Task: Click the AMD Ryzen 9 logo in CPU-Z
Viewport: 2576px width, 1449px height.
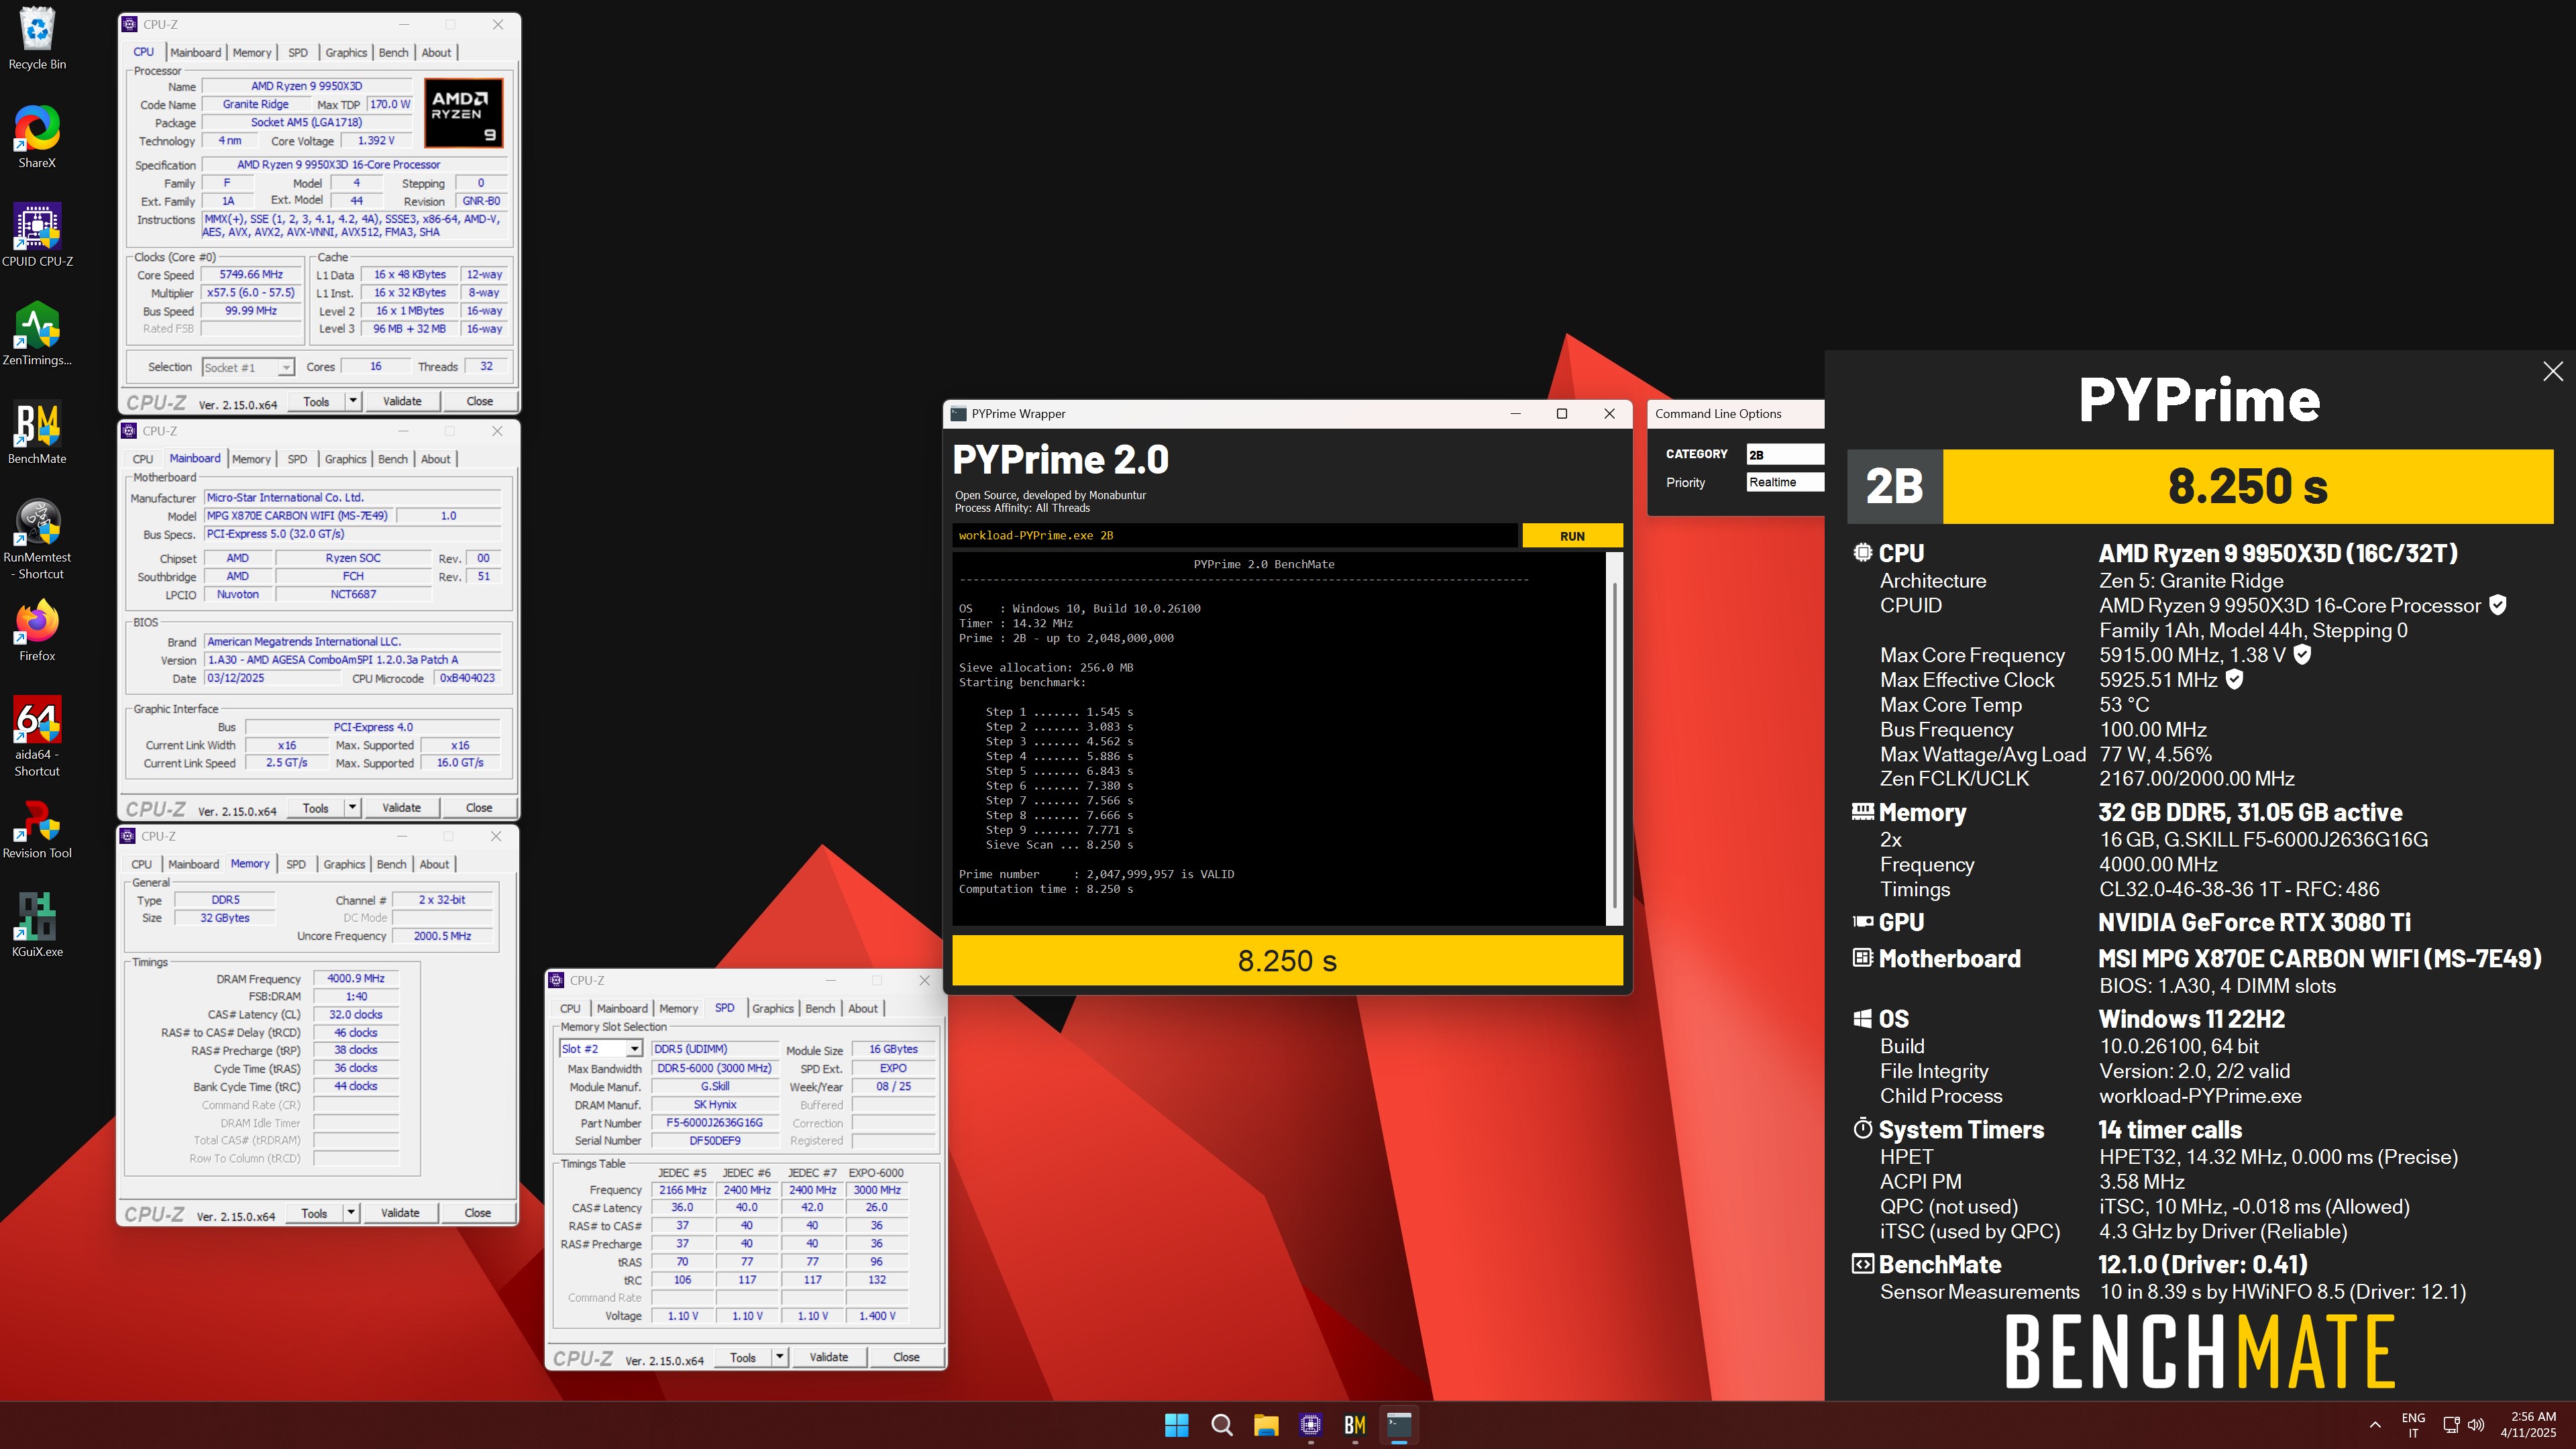Action: click(x=463, y=113)
